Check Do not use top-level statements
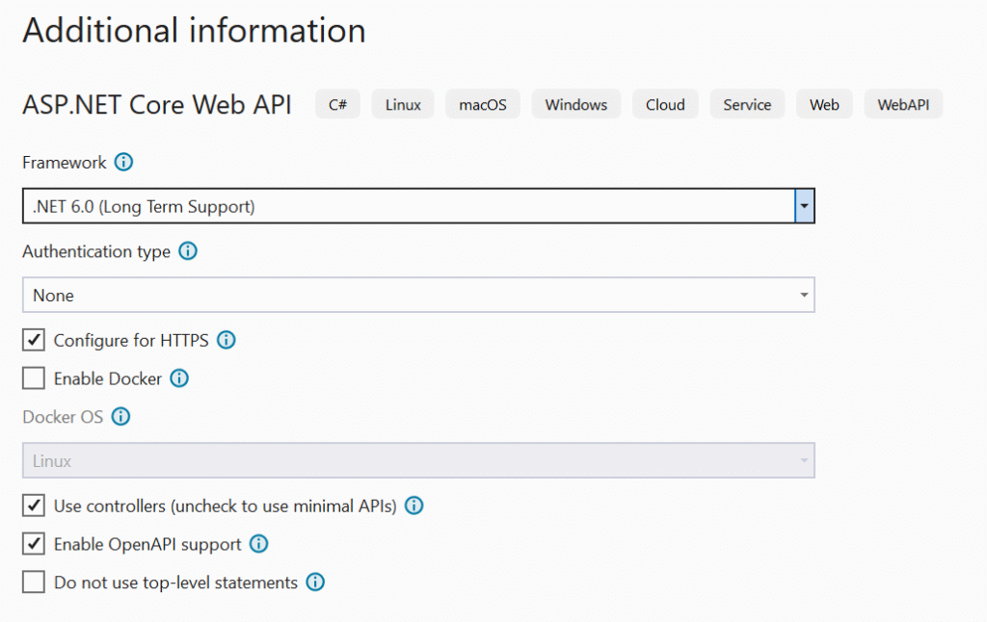 34,583
